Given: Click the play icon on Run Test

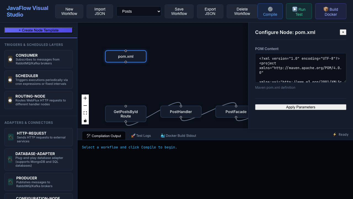Looking at the screenshot, I should point(295,9).
